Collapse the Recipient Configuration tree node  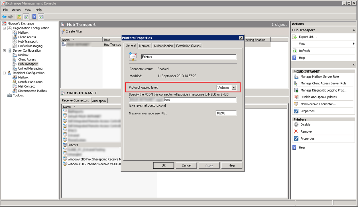(x=4, y=73)
